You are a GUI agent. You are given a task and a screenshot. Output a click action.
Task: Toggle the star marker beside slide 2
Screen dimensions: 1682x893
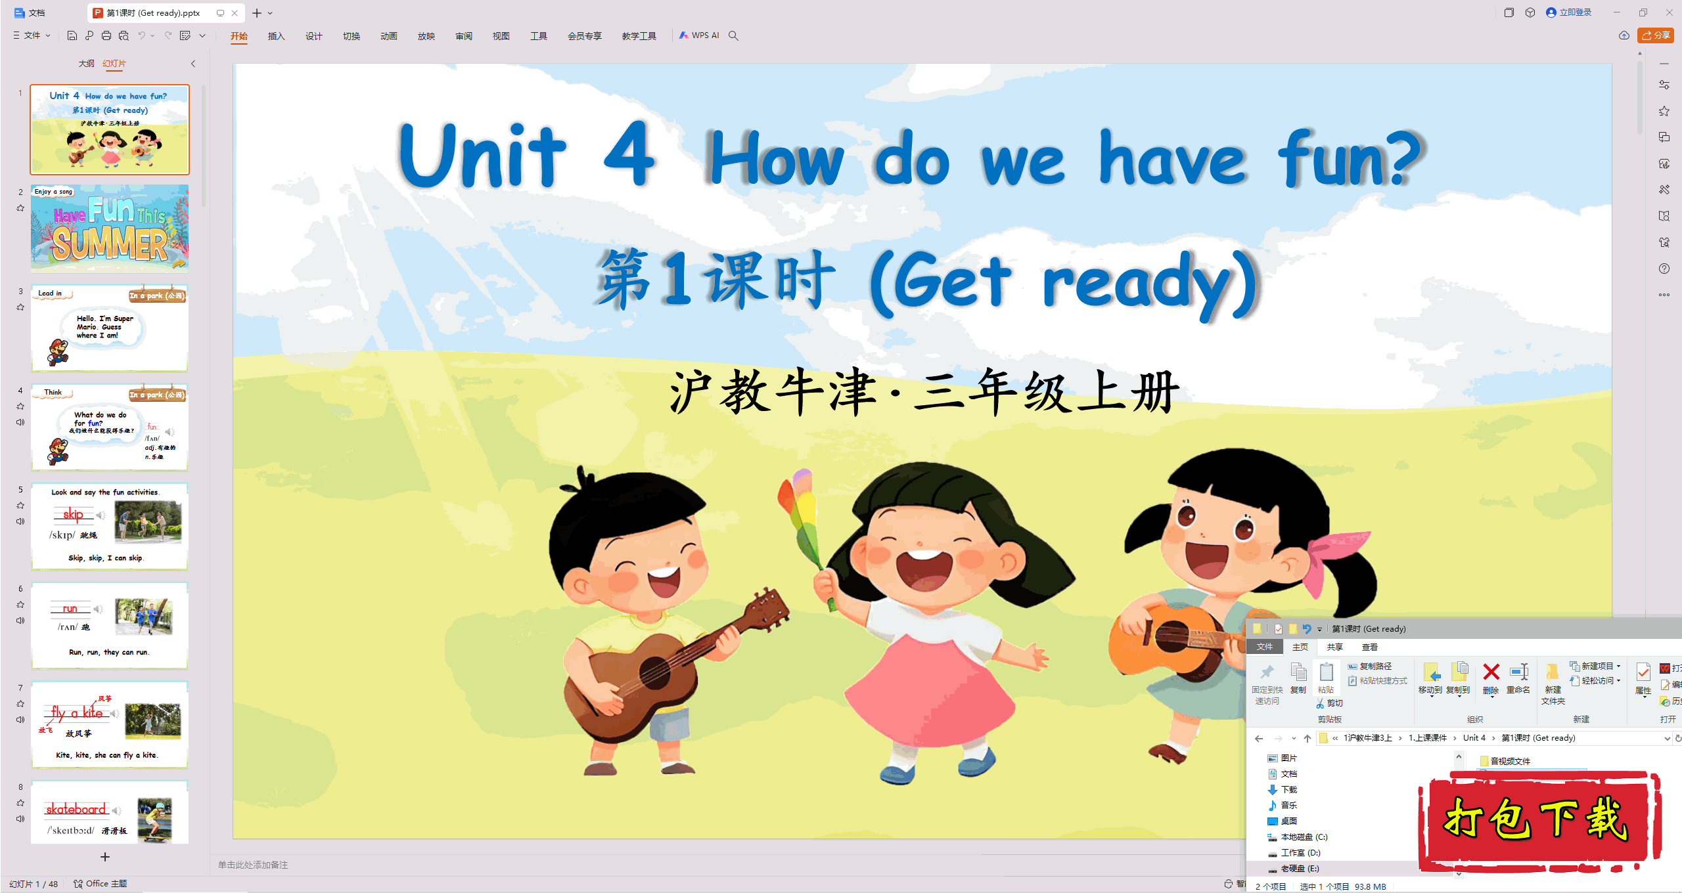[x=20, y=208]
